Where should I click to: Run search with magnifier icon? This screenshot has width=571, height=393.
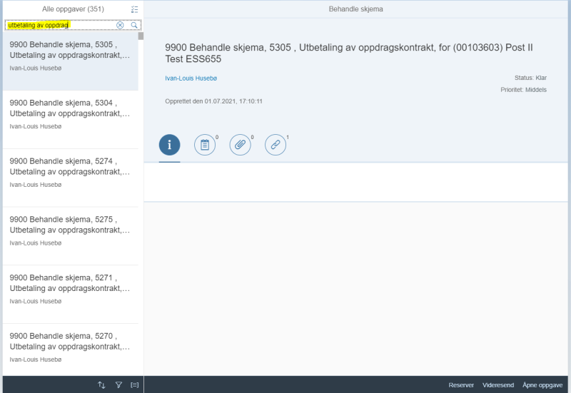coord(134,25)
